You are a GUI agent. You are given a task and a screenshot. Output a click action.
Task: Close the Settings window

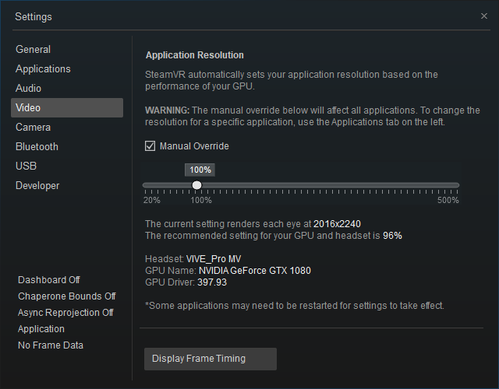484,16
